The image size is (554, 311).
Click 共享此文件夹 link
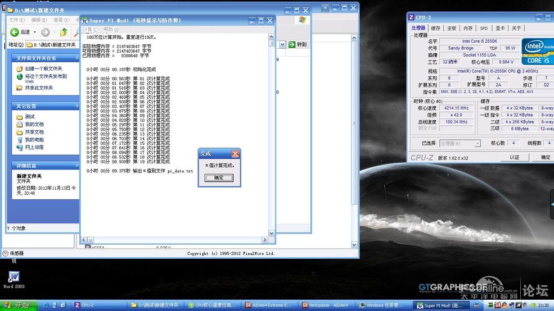point(39,88)
